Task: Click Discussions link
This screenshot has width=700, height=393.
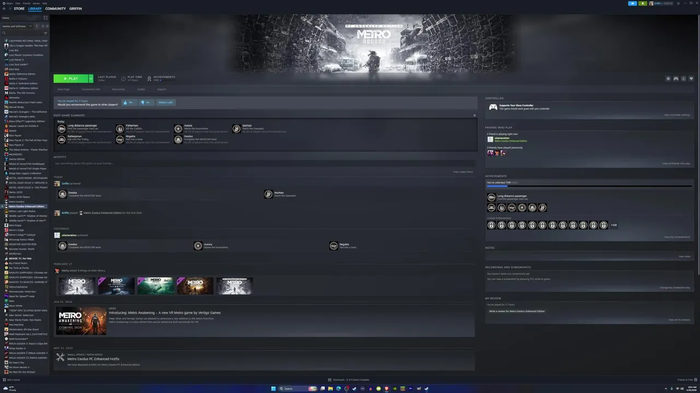Action: click(119, 89)
